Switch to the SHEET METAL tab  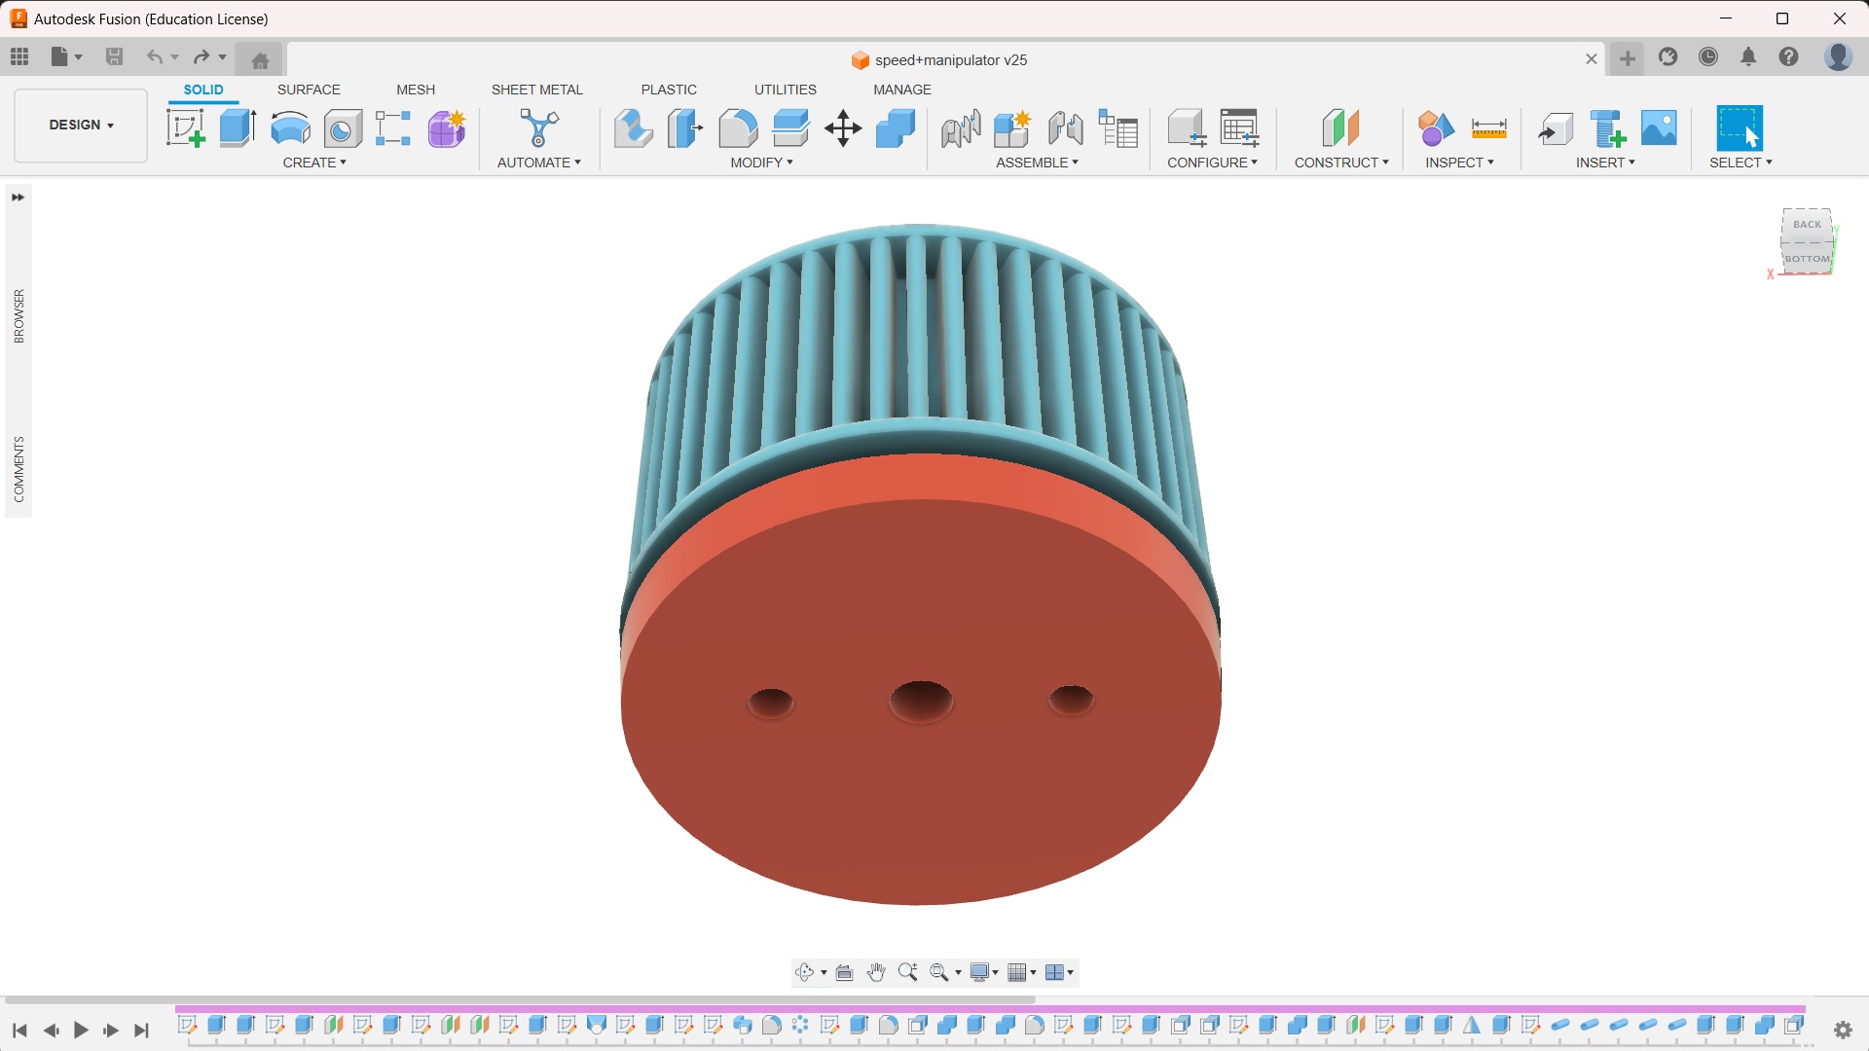[x=536, y=90]
